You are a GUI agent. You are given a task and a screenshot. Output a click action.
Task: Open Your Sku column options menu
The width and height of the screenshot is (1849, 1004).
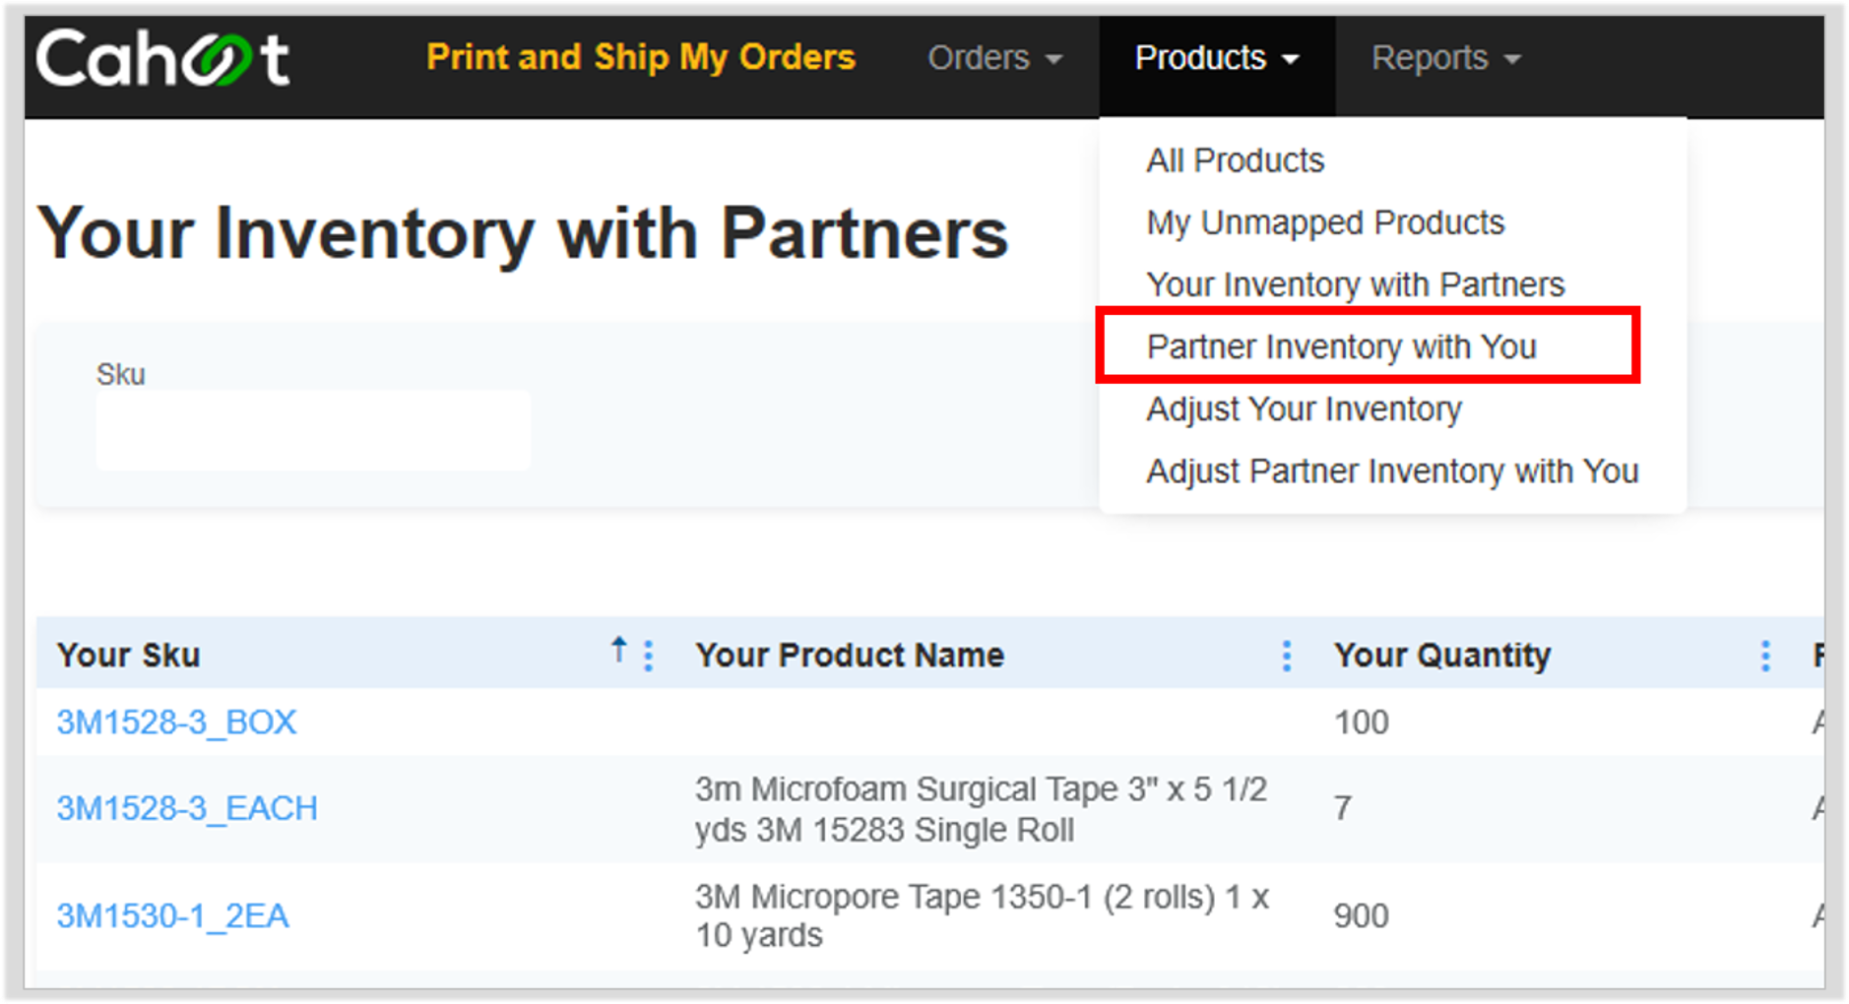click(x=648, y=655)
